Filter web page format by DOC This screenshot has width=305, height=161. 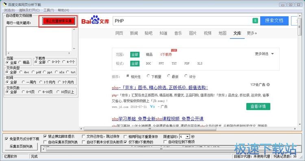pyautogui.click(x=148, y=64)
